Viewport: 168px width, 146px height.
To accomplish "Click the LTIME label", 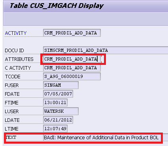I will 11,129.
